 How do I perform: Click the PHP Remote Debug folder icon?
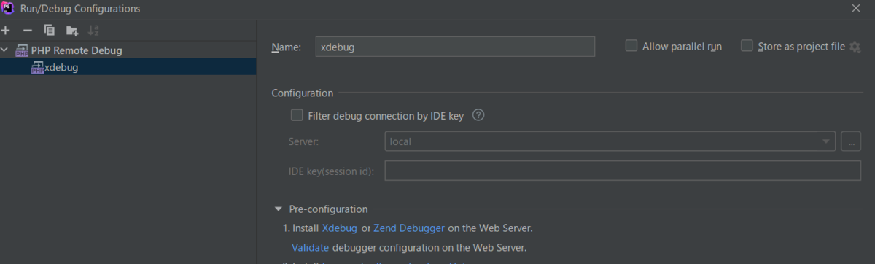23,51
